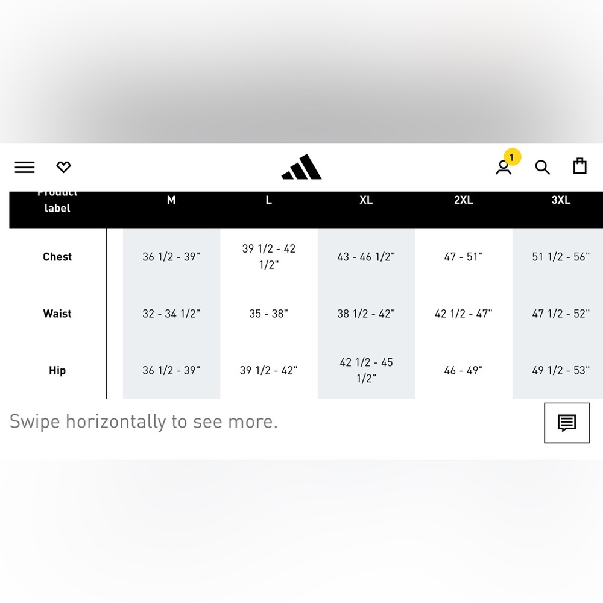Screen dimensions: 603x603
Task: Select the 2XL size column header
Action: coord(463,200)
